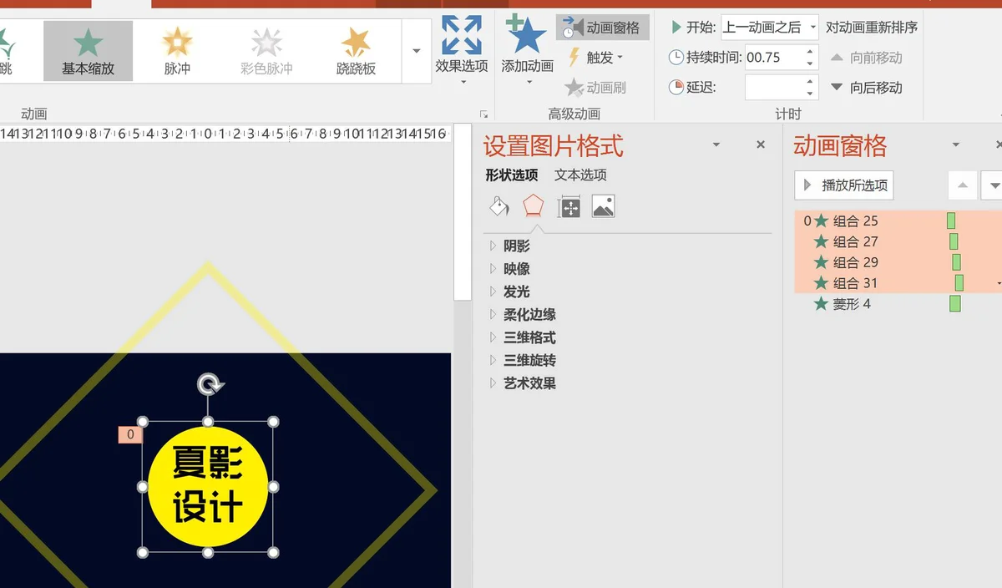Click timing bar of 组合 25
Viewport: 1002px width, 588px height.
click(x=951, y=220)
